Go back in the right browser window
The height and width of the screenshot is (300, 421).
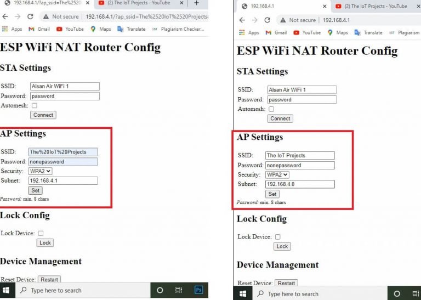242,20
